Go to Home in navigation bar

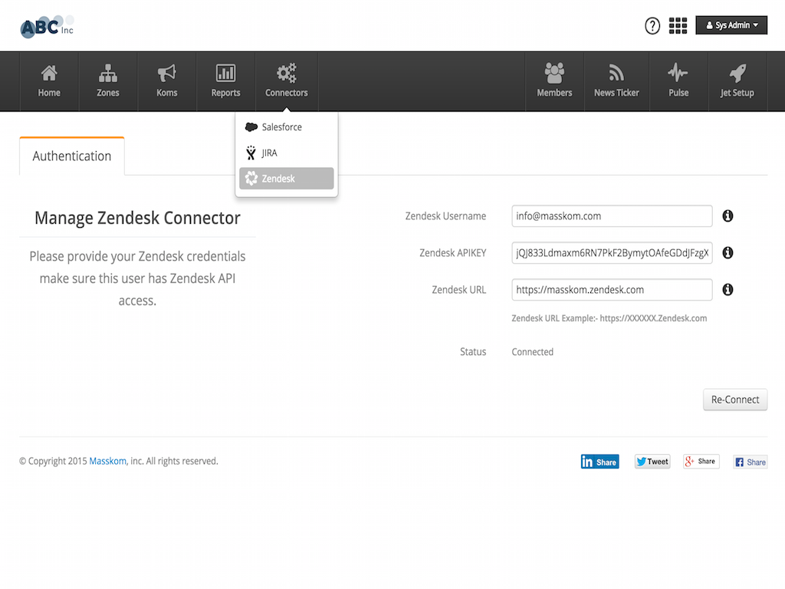(x=49, y=81)
